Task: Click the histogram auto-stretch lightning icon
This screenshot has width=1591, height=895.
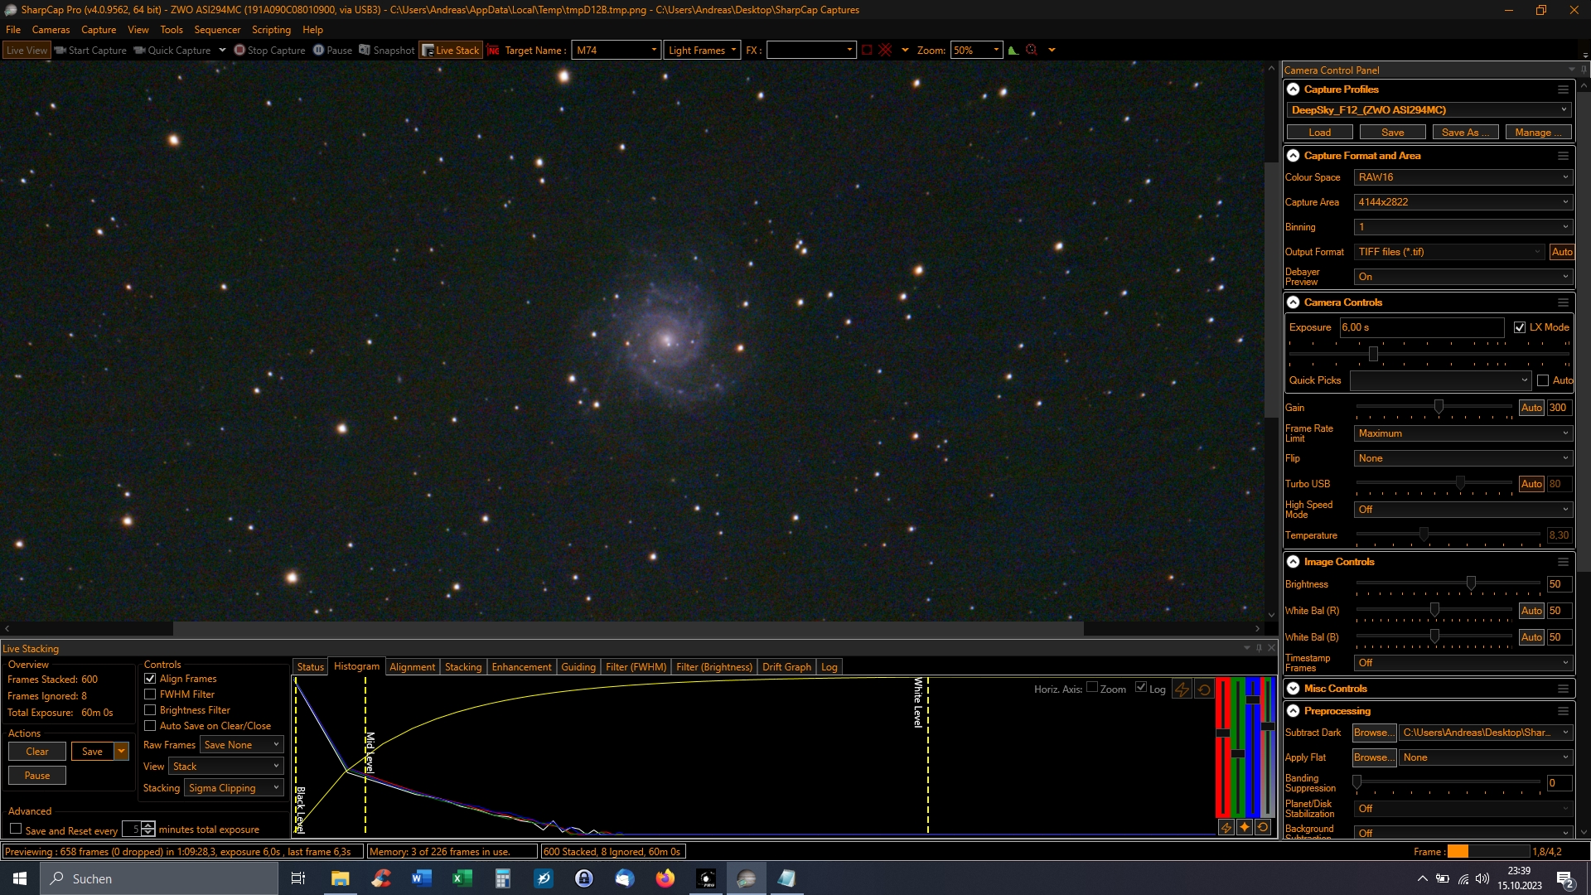Action: [x=1182, y=689]
